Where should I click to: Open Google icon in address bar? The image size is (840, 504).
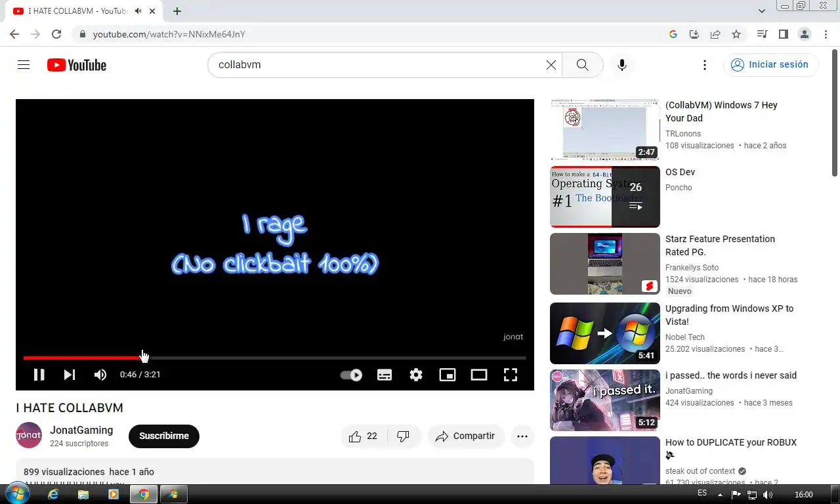(673, 34)
